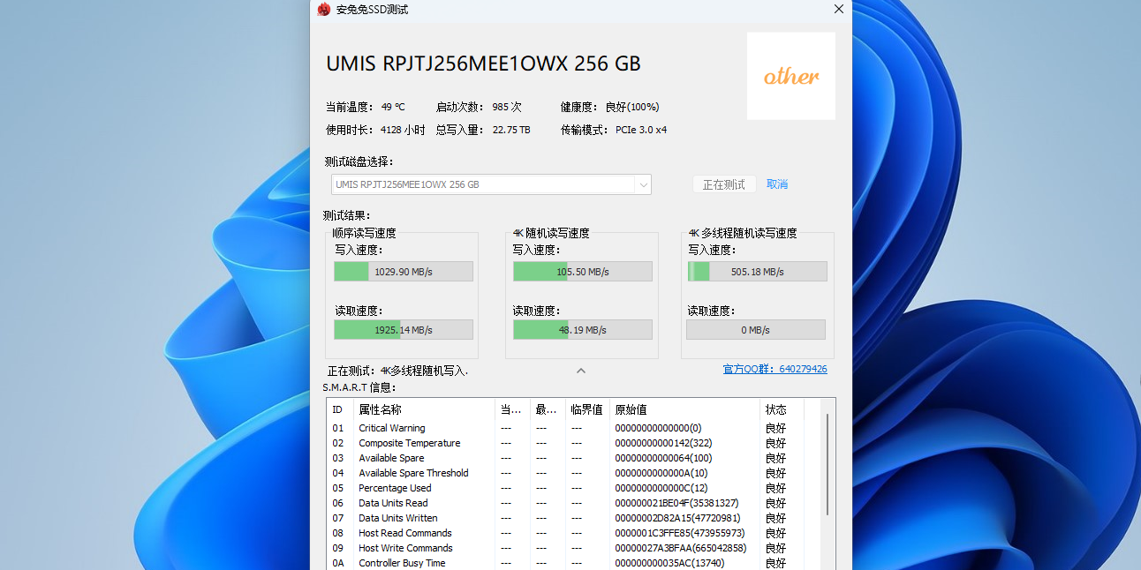
Task: Click sequential read speed bar 1925.14 MB/s
Action: click(x=404, y=330)
